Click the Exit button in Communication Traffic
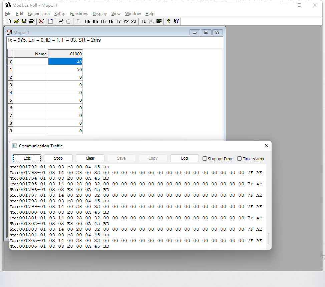Image resolution: width=325 pixels, height=287 pixels. (27, 158)
